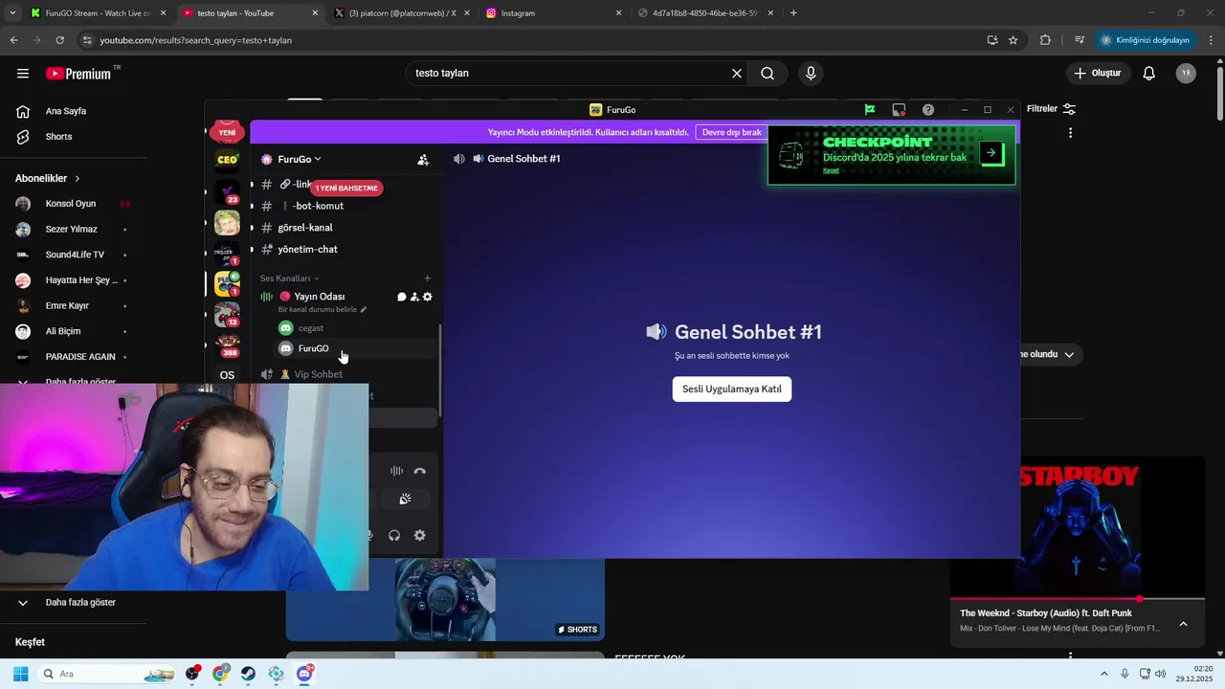Open YouTube notifications bell

(x=1149, y=73)
